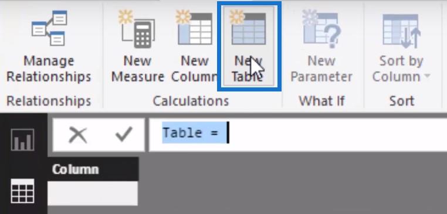Switch to Data view grid icon
This screenshot has width=447, height=214.
[22, 191]
